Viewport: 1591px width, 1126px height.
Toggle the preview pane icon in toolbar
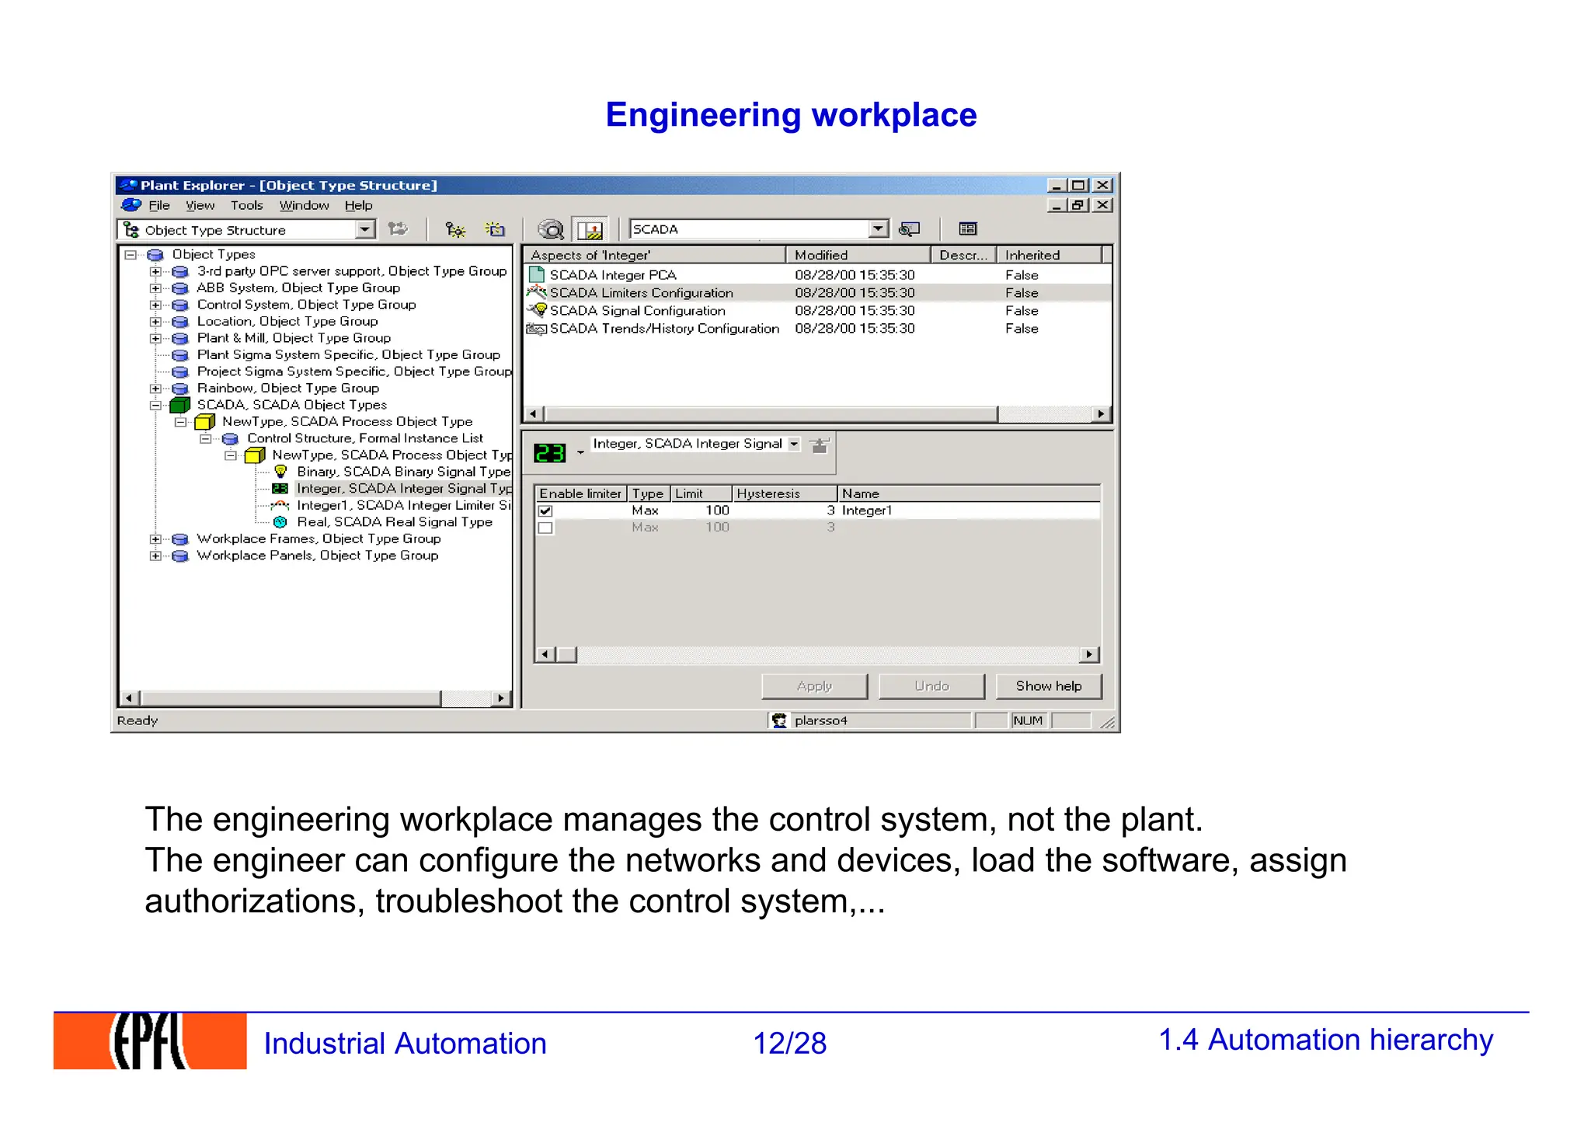[590, 229]
